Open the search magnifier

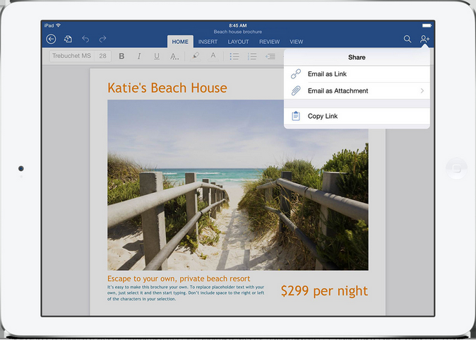[x=407, y=40]
